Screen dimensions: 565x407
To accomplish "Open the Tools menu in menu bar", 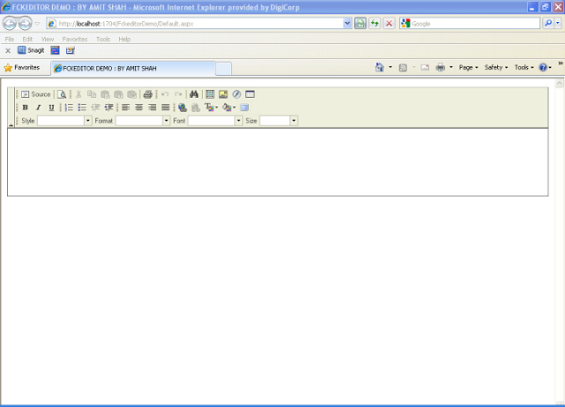I will [x=103, y=39].
